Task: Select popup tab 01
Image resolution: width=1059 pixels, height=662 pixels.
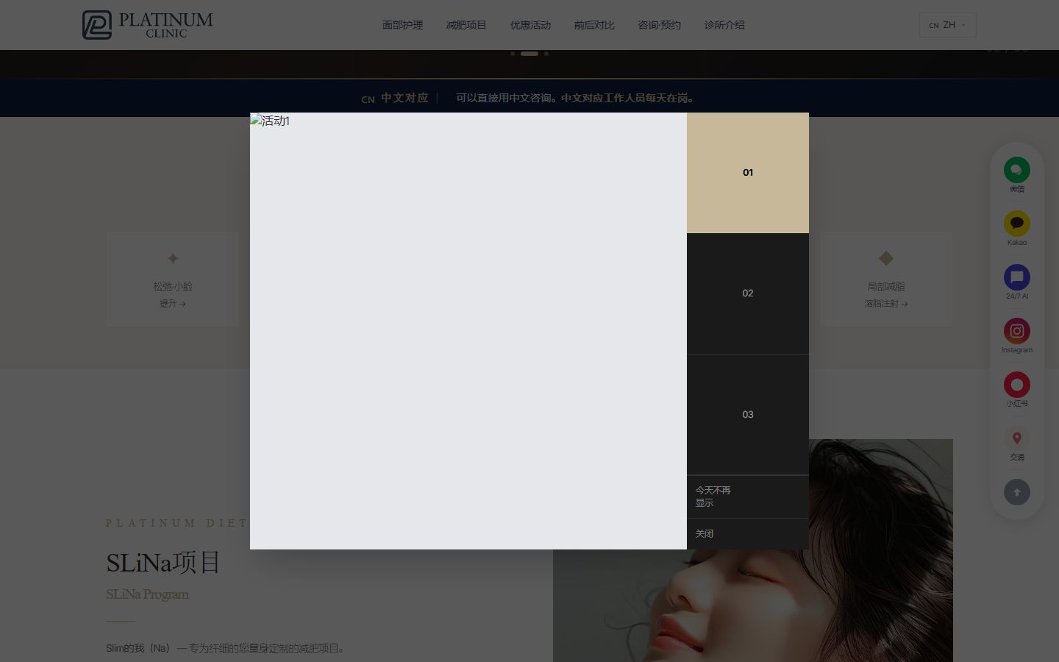Action: pos(748,173)
